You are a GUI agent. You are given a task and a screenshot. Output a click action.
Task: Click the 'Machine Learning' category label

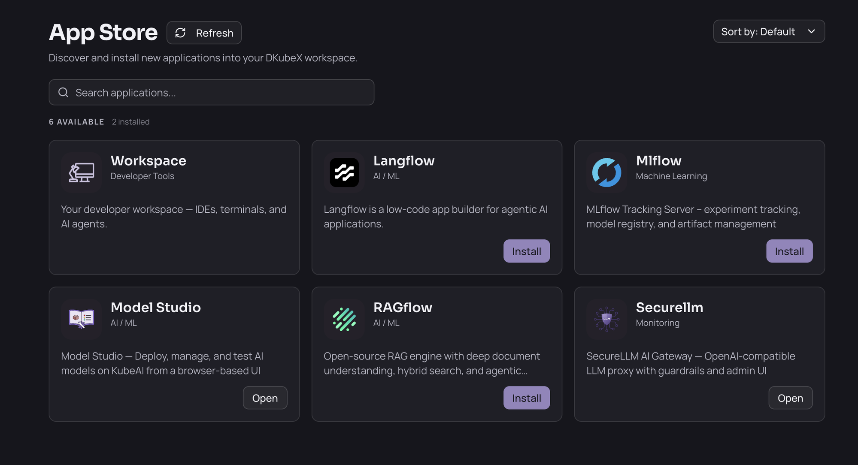(671, 176)
